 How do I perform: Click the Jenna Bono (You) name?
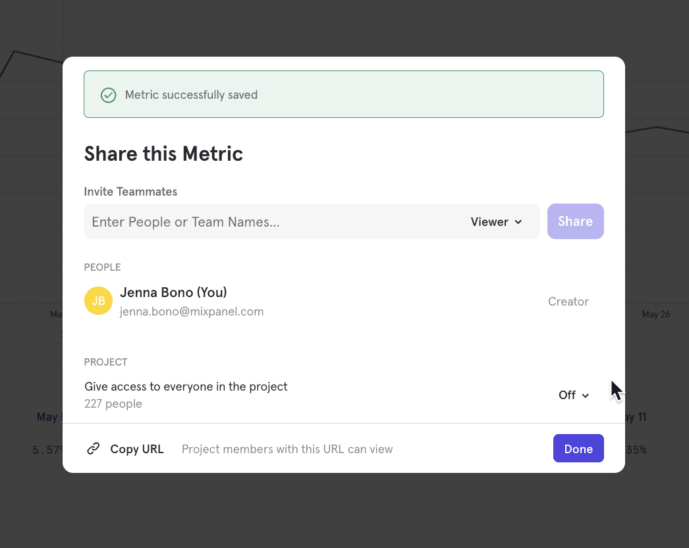tap(173, 292)
